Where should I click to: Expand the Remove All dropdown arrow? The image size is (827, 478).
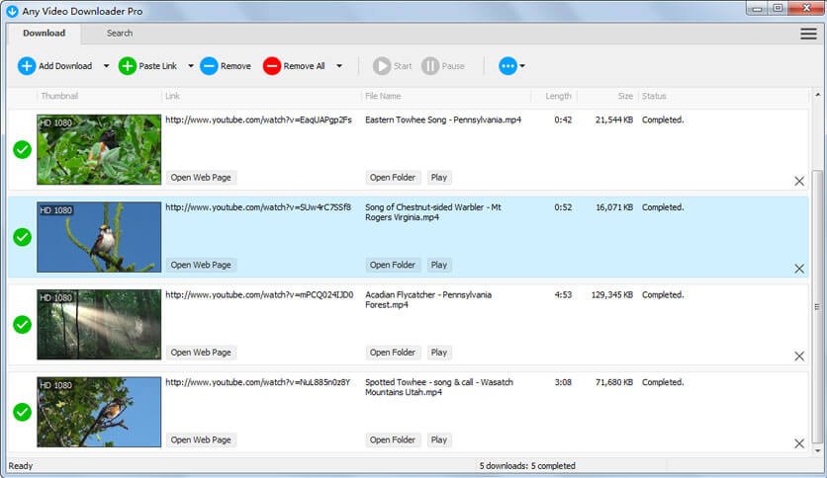[x=339, y=66]
